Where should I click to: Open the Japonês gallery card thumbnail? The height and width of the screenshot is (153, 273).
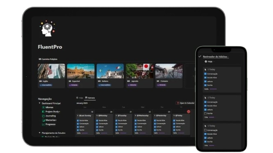tap(140, 71)
